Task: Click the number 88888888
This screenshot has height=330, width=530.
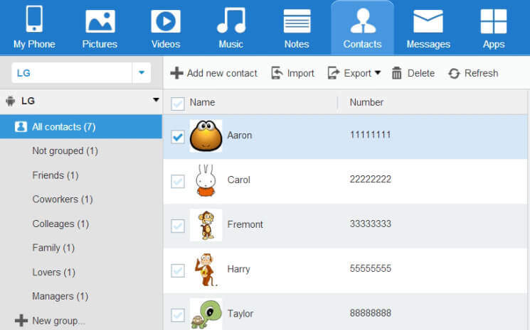Action: [x=370, y=313]
